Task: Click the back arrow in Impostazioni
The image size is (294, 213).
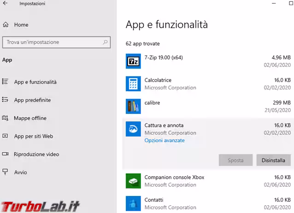Action: (6, 4)
